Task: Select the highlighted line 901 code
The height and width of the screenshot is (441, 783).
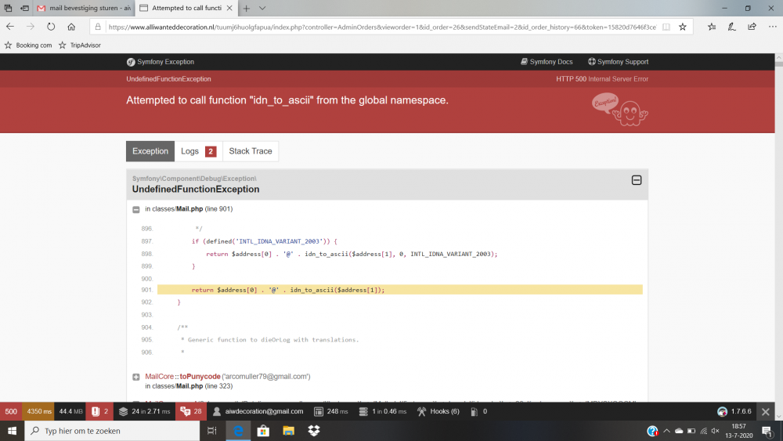Action: point(399,290)
